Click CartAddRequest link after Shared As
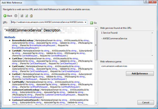The image size is (158, 109). coord(29,56)
